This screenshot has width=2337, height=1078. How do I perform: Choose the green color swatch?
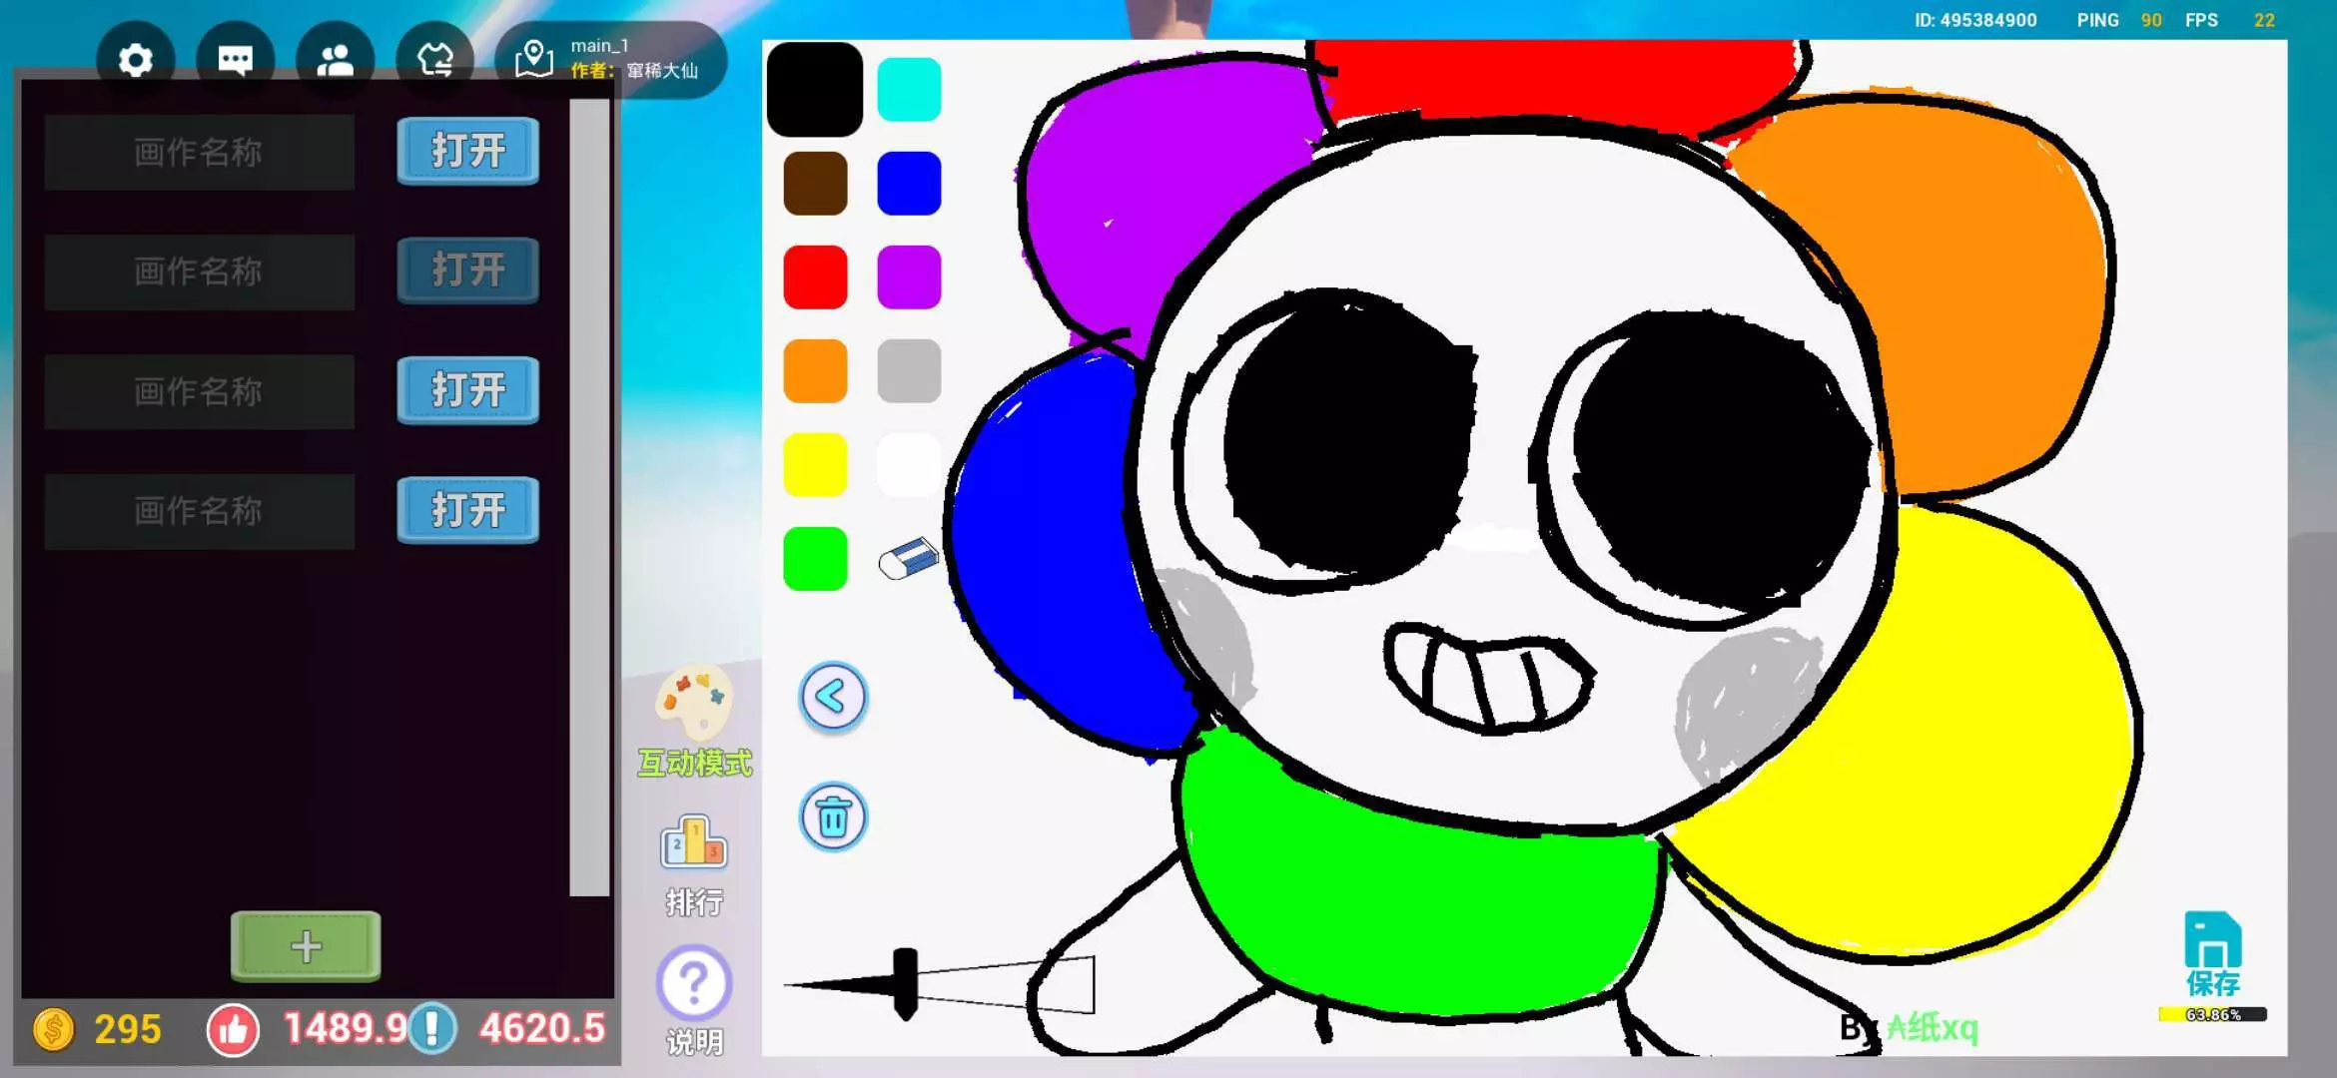coord(815,559)
